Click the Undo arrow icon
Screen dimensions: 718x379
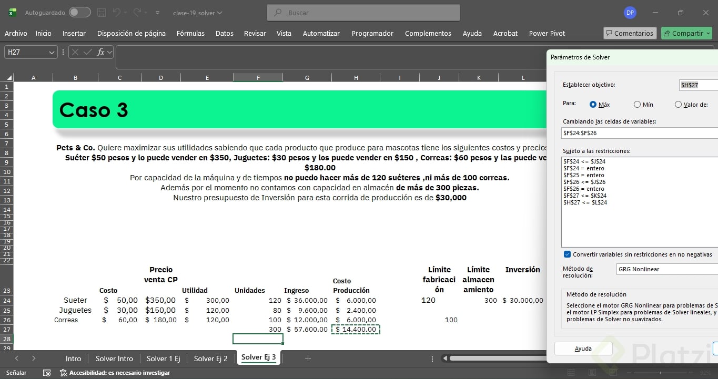click(x=117, y=12)
